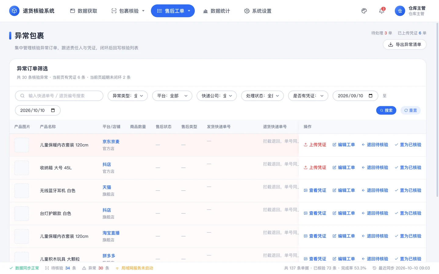Click the 最近同步 2026-10-10 09:03 timestamp
This screenshot has width=439, height=274.
pos(401,268)
